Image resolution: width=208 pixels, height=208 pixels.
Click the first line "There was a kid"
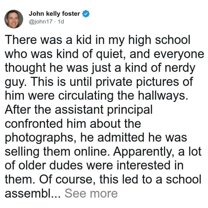[x=48, y=40]
